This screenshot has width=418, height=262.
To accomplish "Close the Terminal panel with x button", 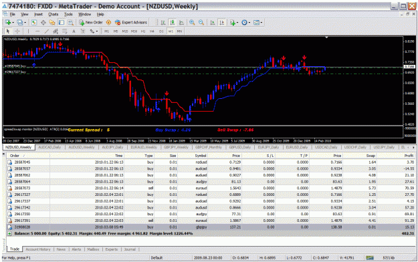I will point(4,154).
